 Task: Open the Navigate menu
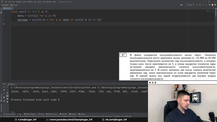pyautogui.click(x=19, y=2)
